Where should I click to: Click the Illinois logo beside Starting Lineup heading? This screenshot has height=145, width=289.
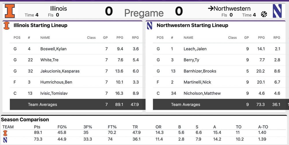pyautogui.click(x=6, y=26)
